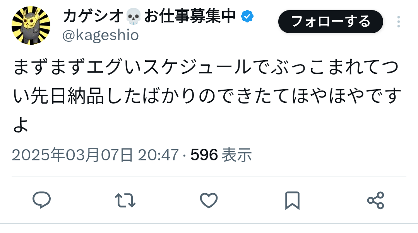Image resolution: width=418 pixels, height=233 pixels.
Task: Open the share icon menu
Action: [375, 200]
